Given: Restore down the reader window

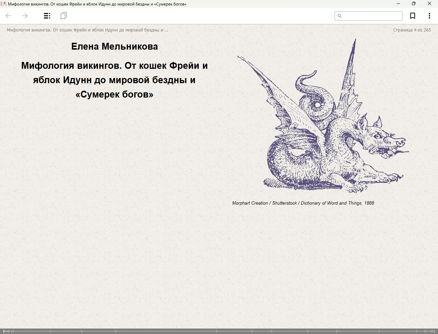Looking at the screenshot, I should (x=414, y=4).
